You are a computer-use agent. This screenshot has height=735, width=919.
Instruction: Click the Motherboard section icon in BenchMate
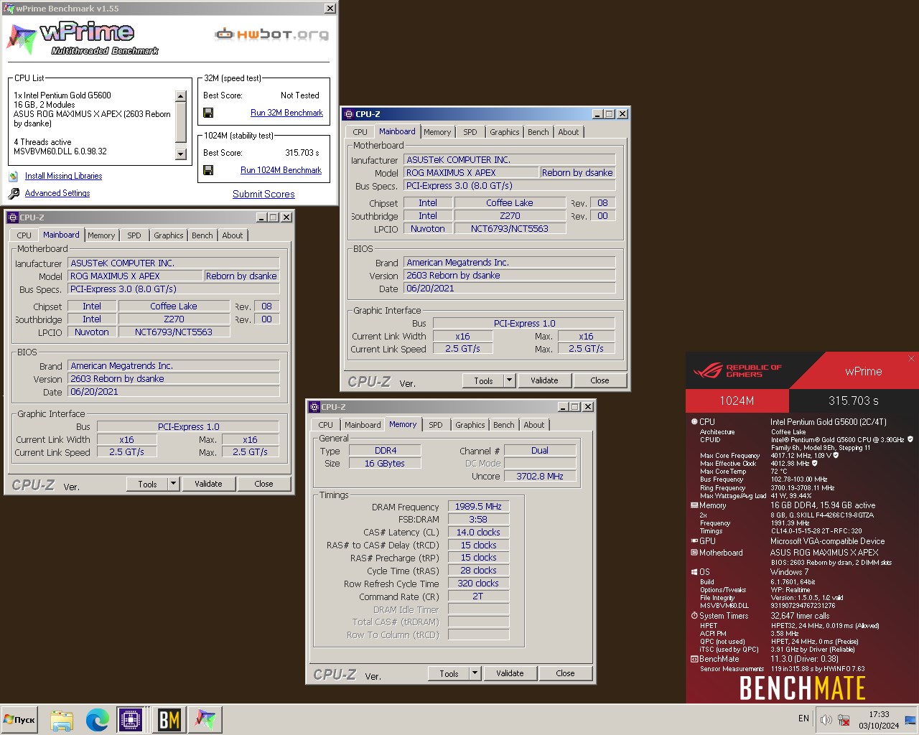(694, 553)
